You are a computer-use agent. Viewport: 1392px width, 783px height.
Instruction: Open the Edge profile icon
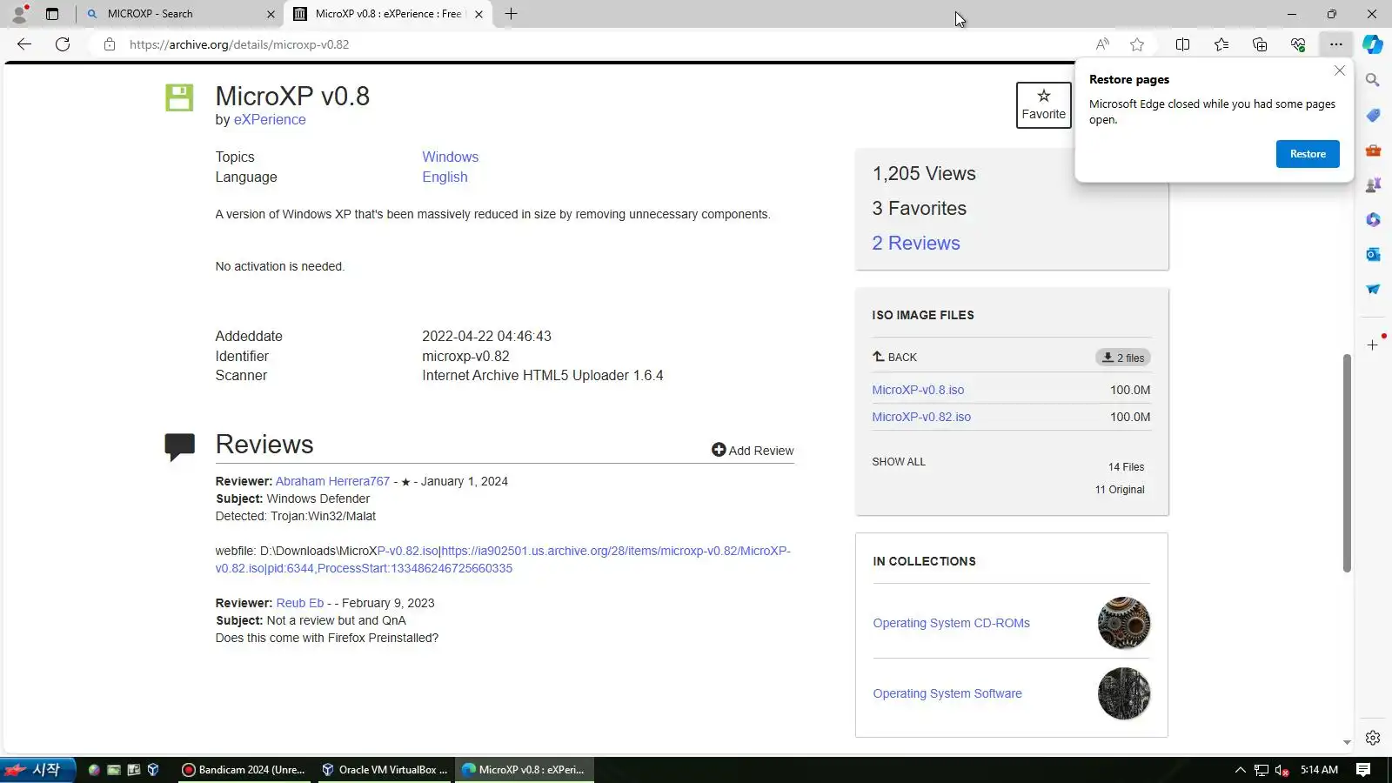19,14
